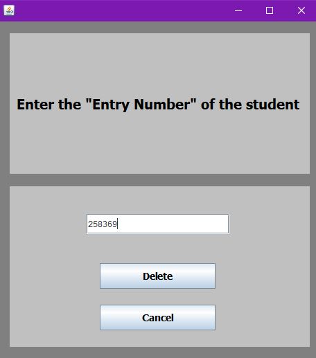
Task: Place cursor on the number 258369
Action: pos(103,224)
